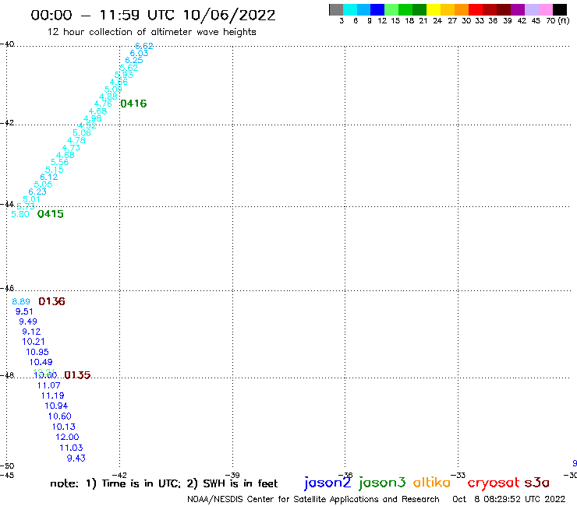
Task: Select wave height value 10.21
Action: tap(34, 342)
